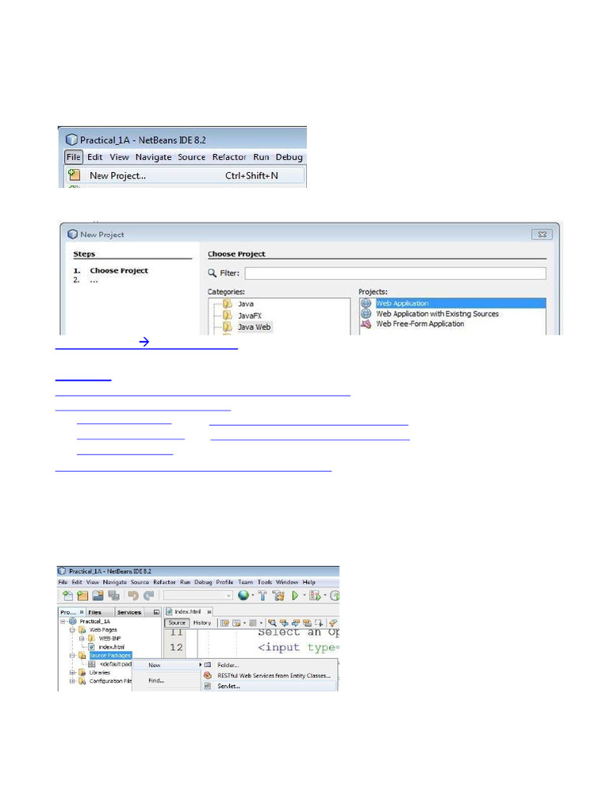Collapse the Source Packages node
This screenshot has width=609, height=812.
click(x=72, y=656)
